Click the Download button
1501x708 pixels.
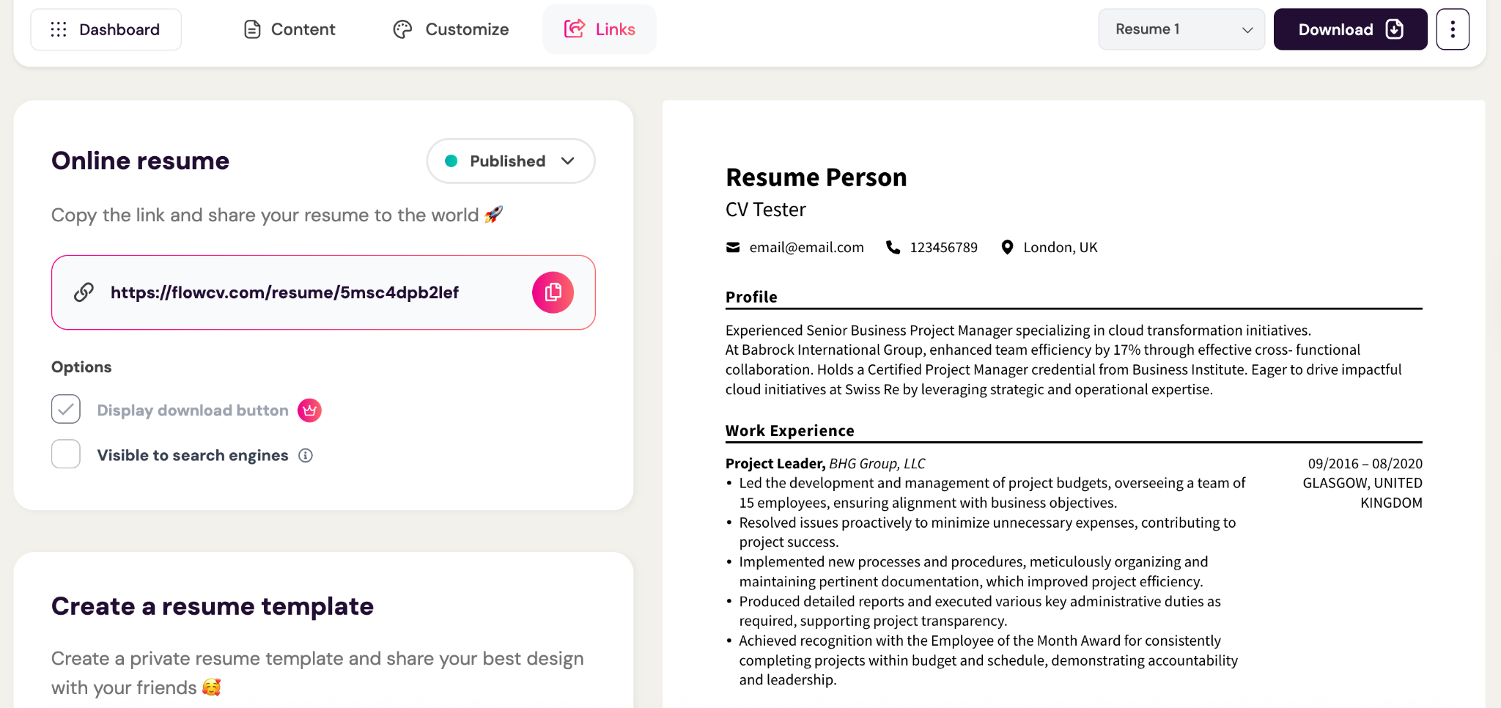click(1350, 29)
